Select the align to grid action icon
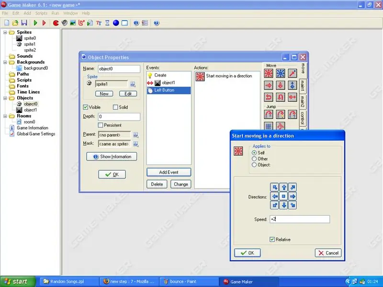 click(x=269, y=126)
